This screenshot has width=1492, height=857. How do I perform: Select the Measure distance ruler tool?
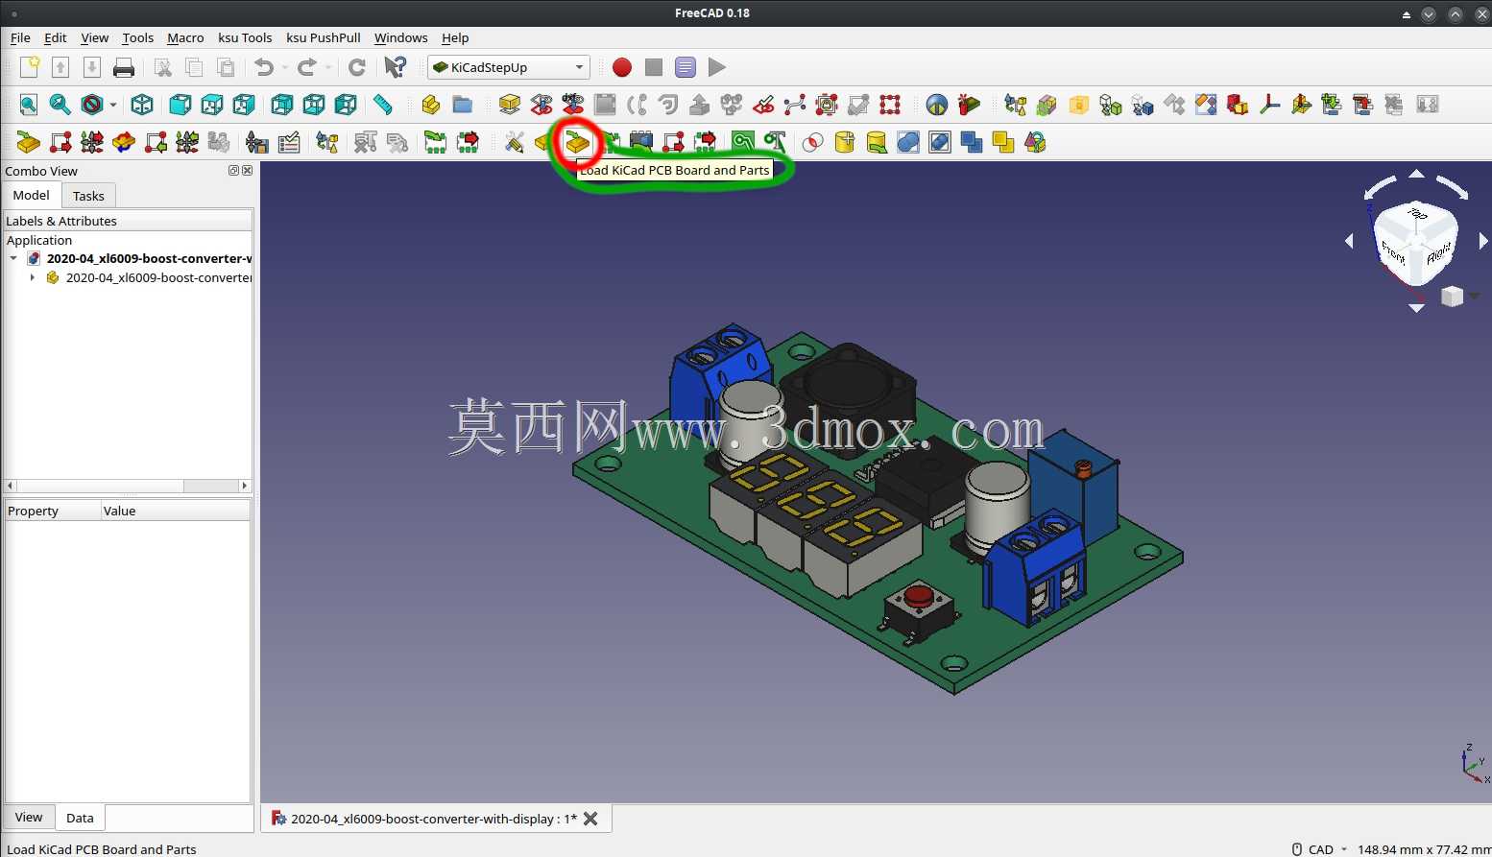pyautogui.click(x=383, y=105)
